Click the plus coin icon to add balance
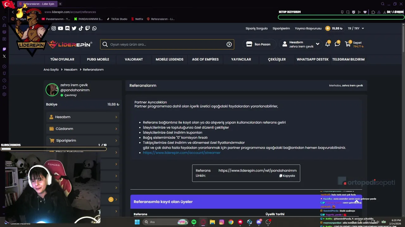The image size is (405, 227). [x=328, y=28]
